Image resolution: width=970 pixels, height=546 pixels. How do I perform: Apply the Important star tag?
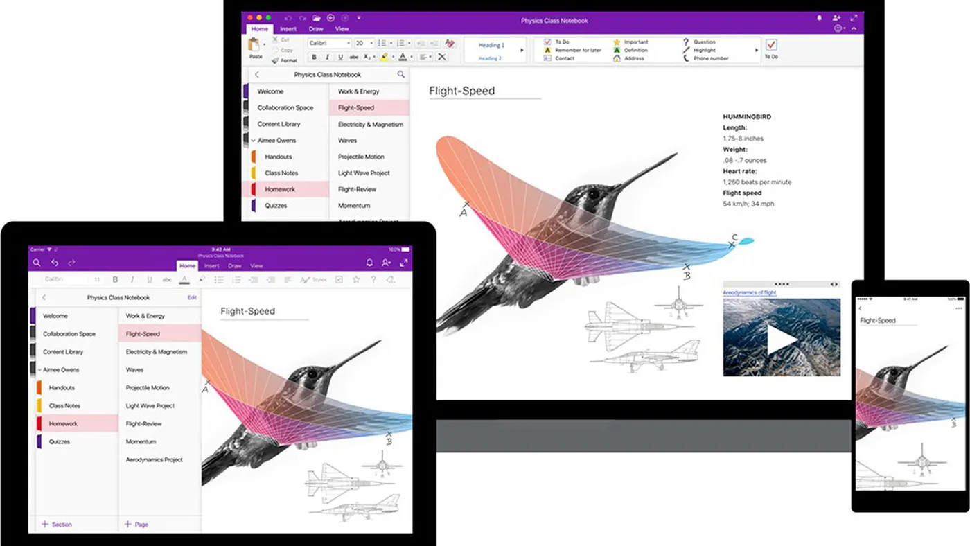[616, 42]
